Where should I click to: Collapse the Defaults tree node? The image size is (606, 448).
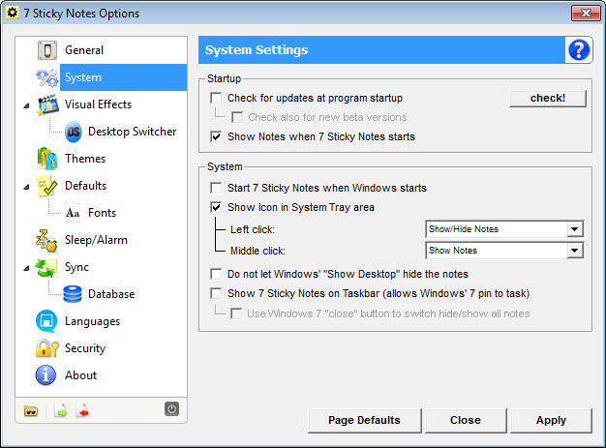26,187
